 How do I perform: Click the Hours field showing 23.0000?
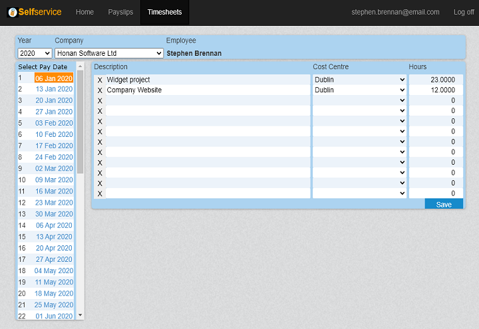point(436,80)
